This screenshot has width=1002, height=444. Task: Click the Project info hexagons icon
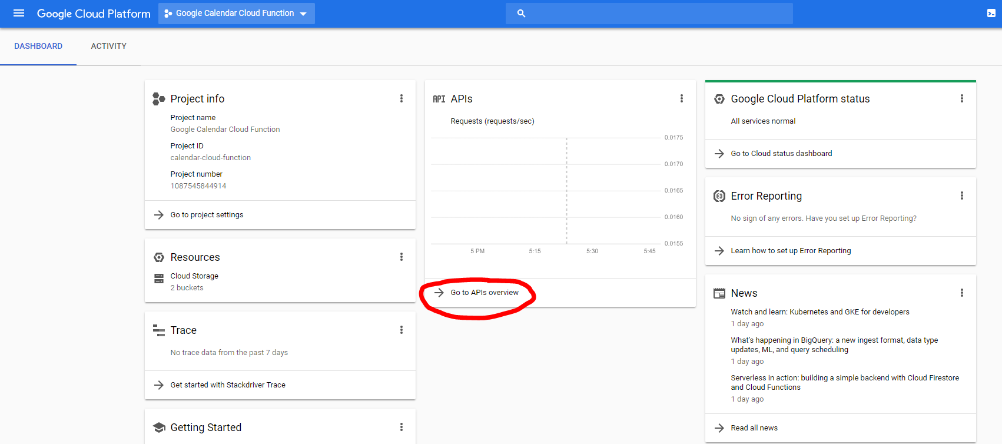pyautogui.click(x=158, y=99)
